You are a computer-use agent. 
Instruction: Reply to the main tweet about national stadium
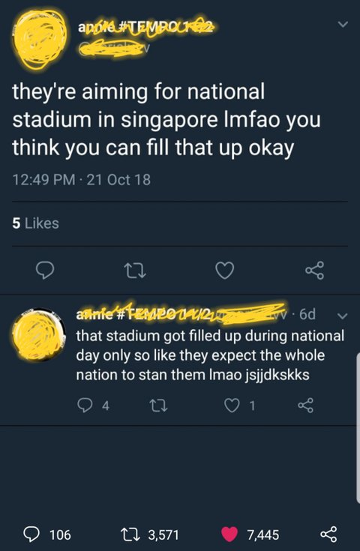(45, 270)
